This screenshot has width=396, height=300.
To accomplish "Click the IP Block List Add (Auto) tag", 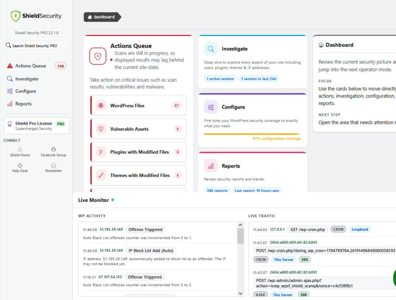I will coord(151,250).
